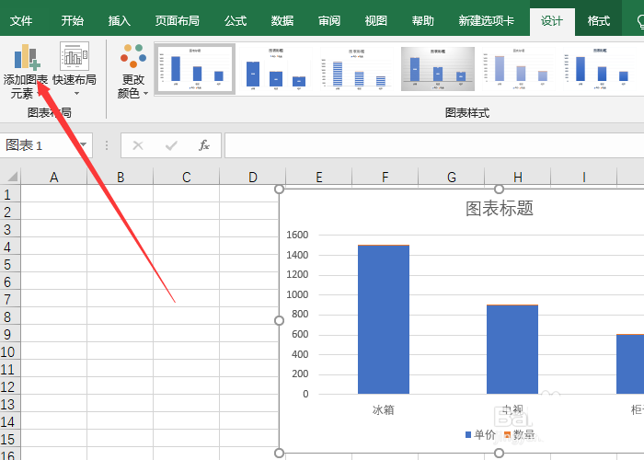Apply the second chart style thumbnail
Image resolution: width=644 pixels, height=460 pixels.
pyautogui.click(x=276, y=69)
